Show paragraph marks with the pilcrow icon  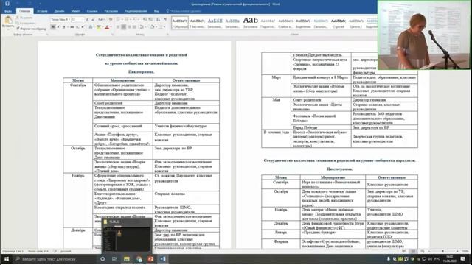165,20
